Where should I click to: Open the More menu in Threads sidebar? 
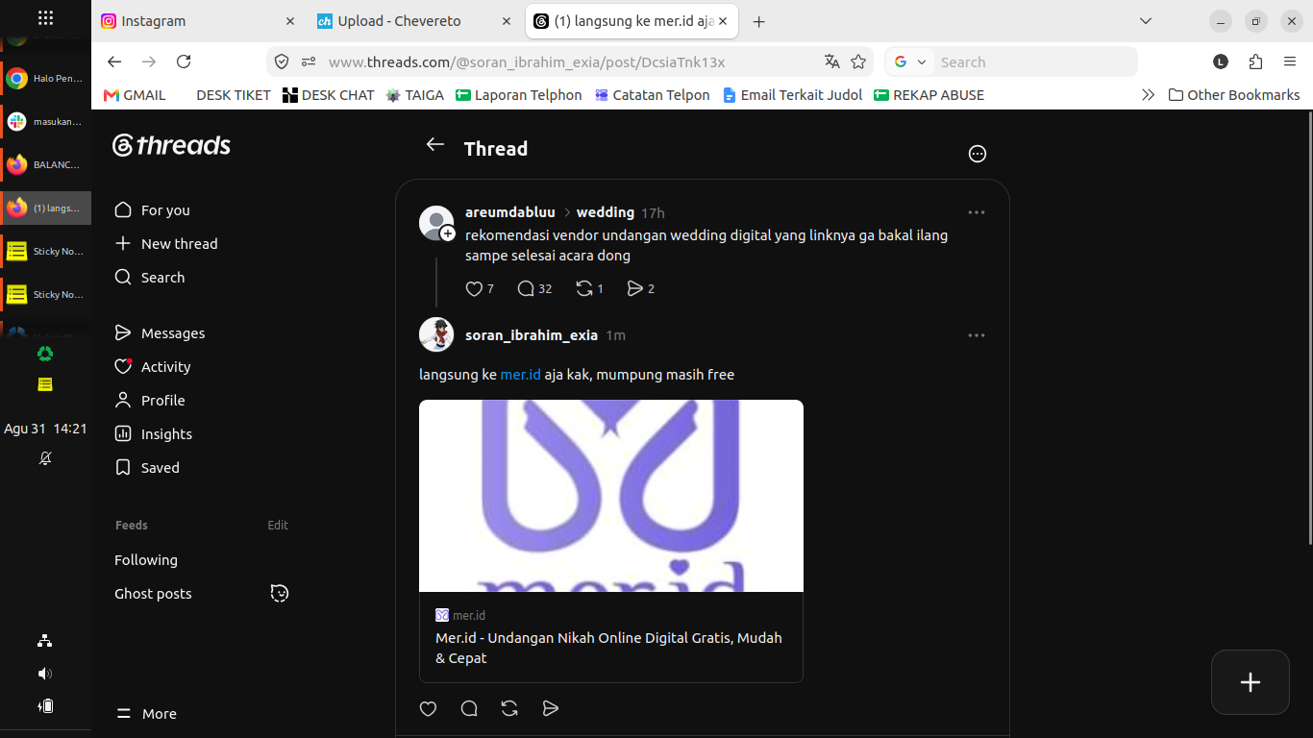pos(146,714)
